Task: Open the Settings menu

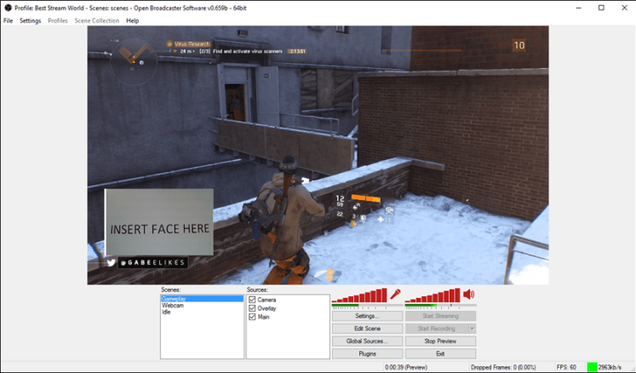Action: point(31,20)
